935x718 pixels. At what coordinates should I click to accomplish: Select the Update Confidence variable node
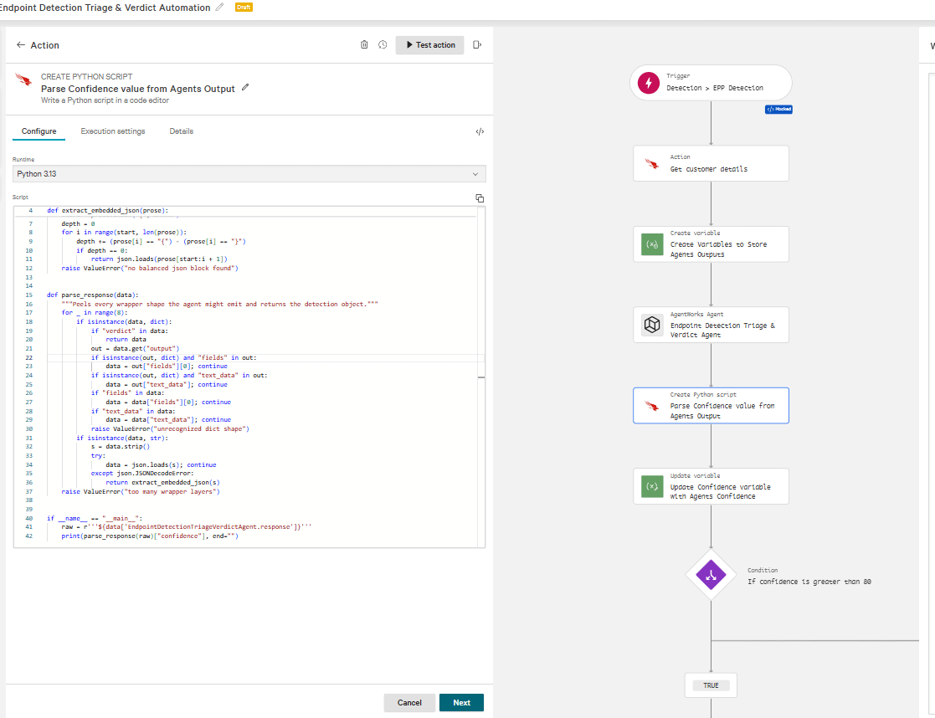pos(711,486)
